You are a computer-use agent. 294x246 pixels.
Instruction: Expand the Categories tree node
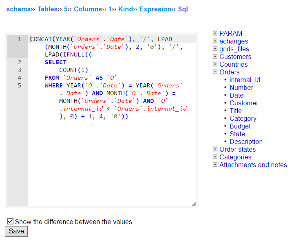click(x=215, y=157)
